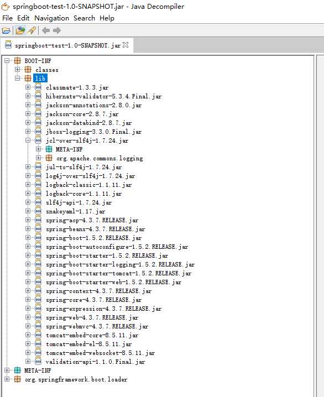Viewport: 324px width, 397px height.
Task: Open the Navigation menu
Action: (51, 18)
